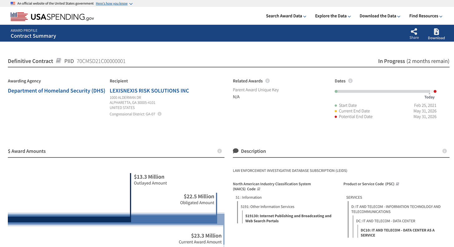Open the Search Award Data menu

point(286,16)
